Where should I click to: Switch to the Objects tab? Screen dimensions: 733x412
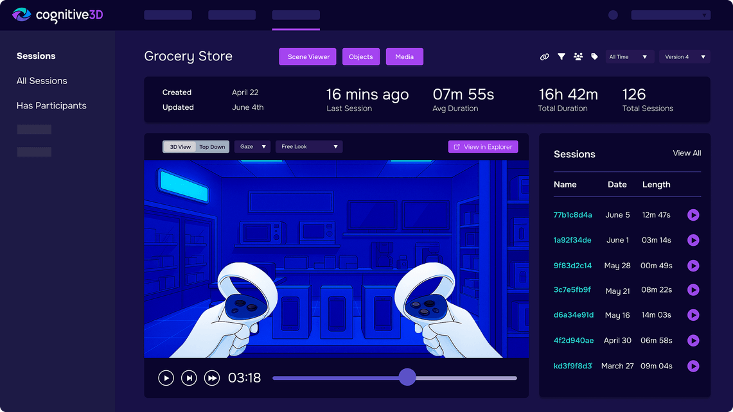click(x=360, y=56)
